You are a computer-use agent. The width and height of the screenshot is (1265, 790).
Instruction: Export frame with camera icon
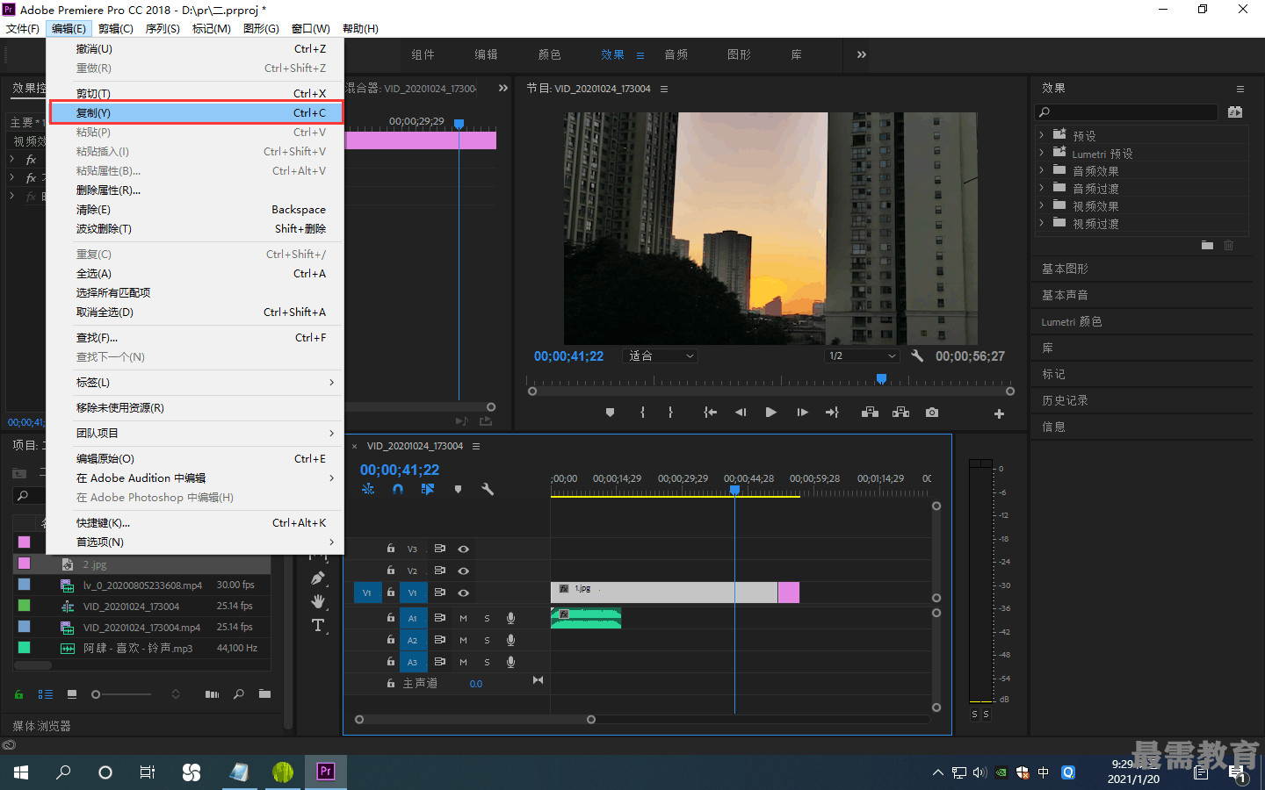click(932, 413)
